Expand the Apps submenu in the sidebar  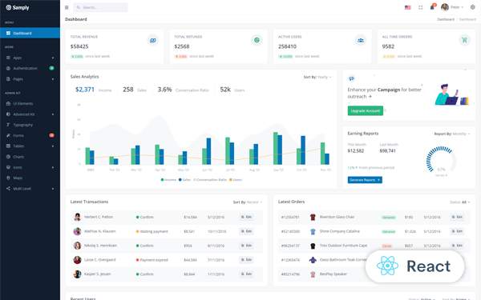30,58
